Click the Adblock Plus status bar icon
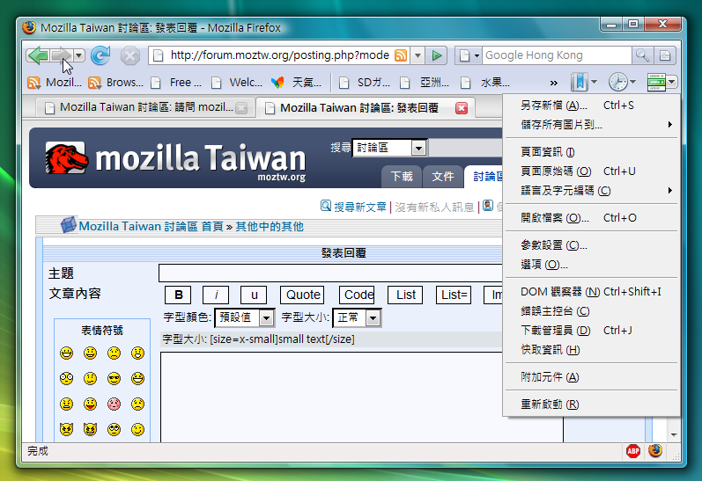This screenshot has height=481, width=702. [x=633, y=450]
